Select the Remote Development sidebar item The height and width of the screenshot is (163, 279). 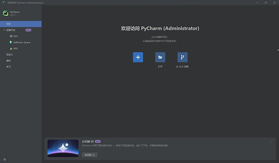20,30
